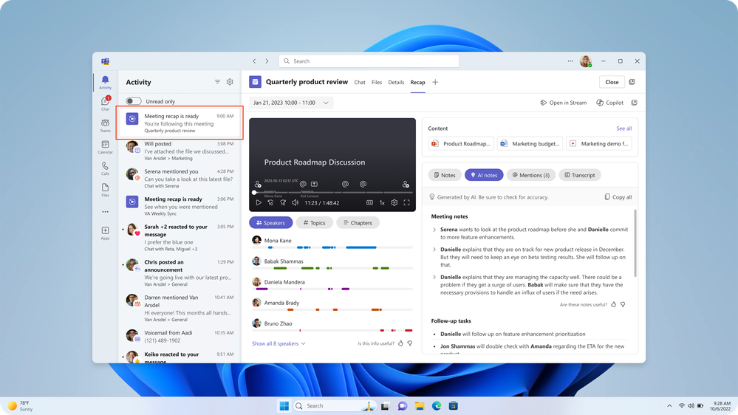Open the Windows Start menu
Image resolution: width=738 pixels, height=415 pixels.
[x=284, y=406]
